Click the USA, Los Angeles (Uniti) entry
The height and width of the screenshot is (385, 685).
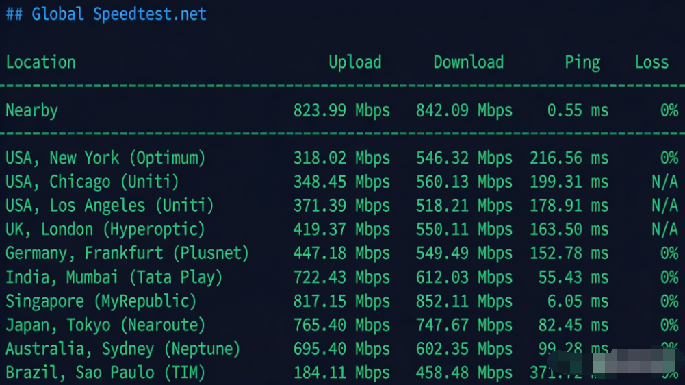coord(109,206)
